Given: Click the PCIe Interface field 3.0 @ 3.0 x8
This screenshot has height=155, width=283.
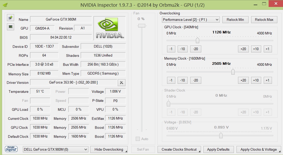Looking at the screenshot, I should coord(44,65).
